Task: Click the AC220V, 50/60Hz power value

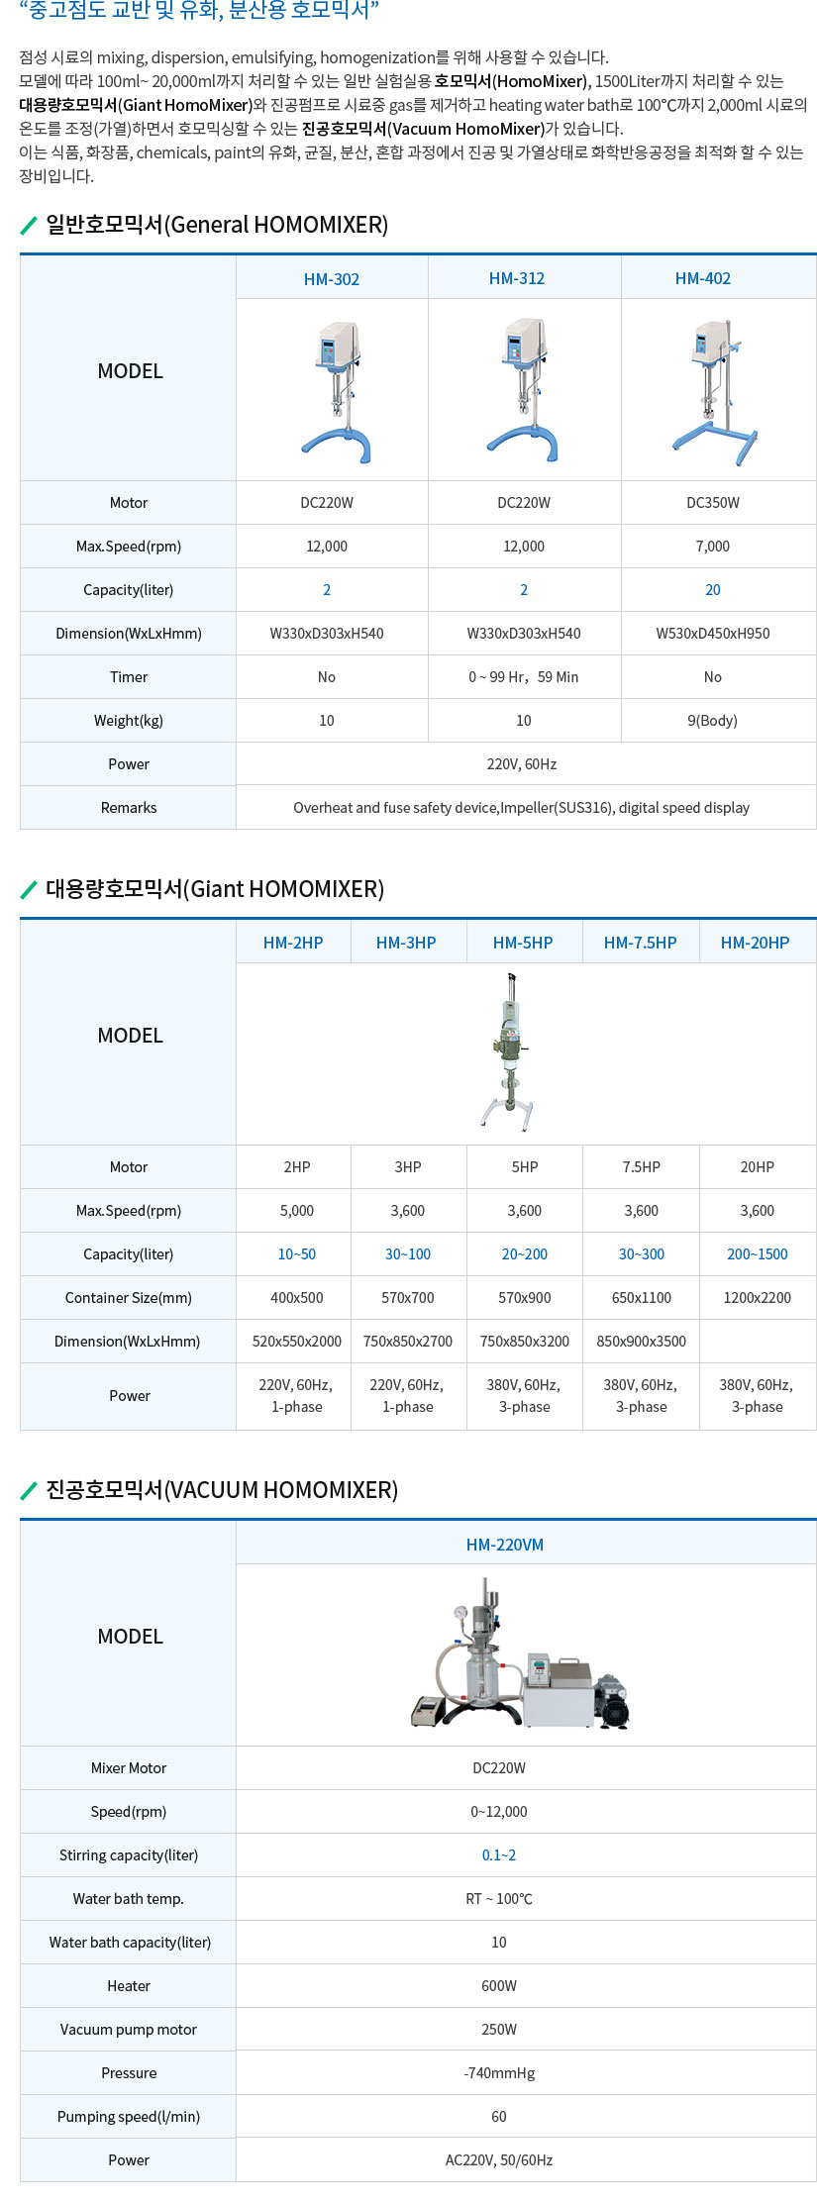Action: click(499, 2160)
